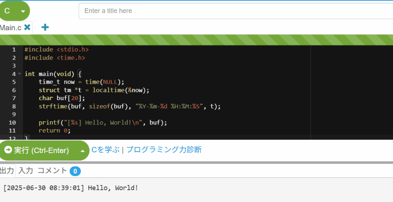Place cursor on the printf line
The height and width of the screenshot is (202, 393).
(103, 122)
